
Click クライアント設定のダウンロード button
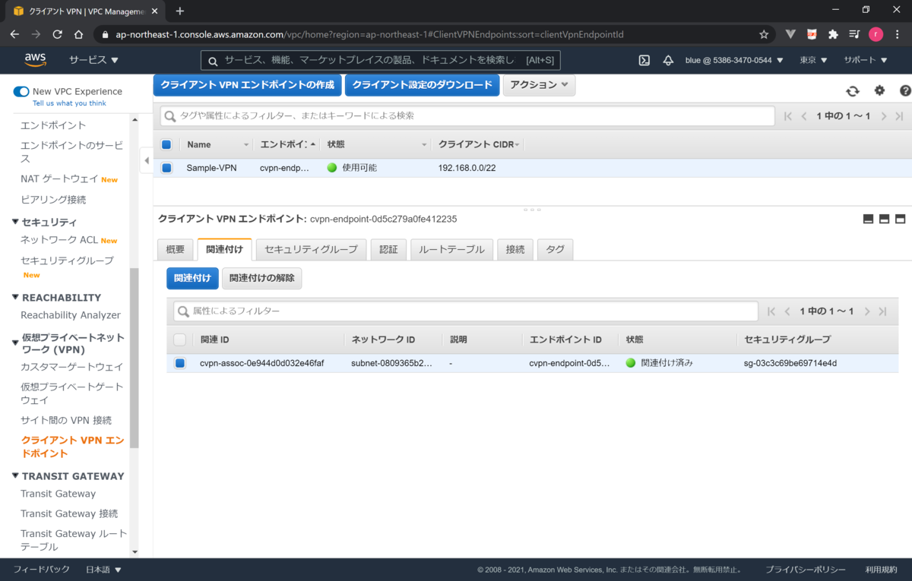422,85
